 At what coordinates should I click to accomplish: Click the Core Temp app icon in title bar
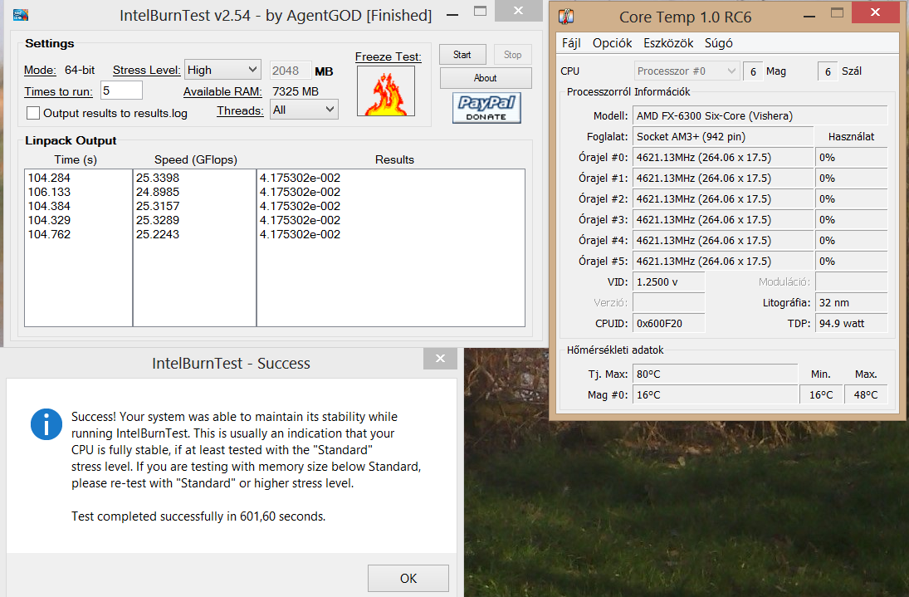(x=566, y=17)
